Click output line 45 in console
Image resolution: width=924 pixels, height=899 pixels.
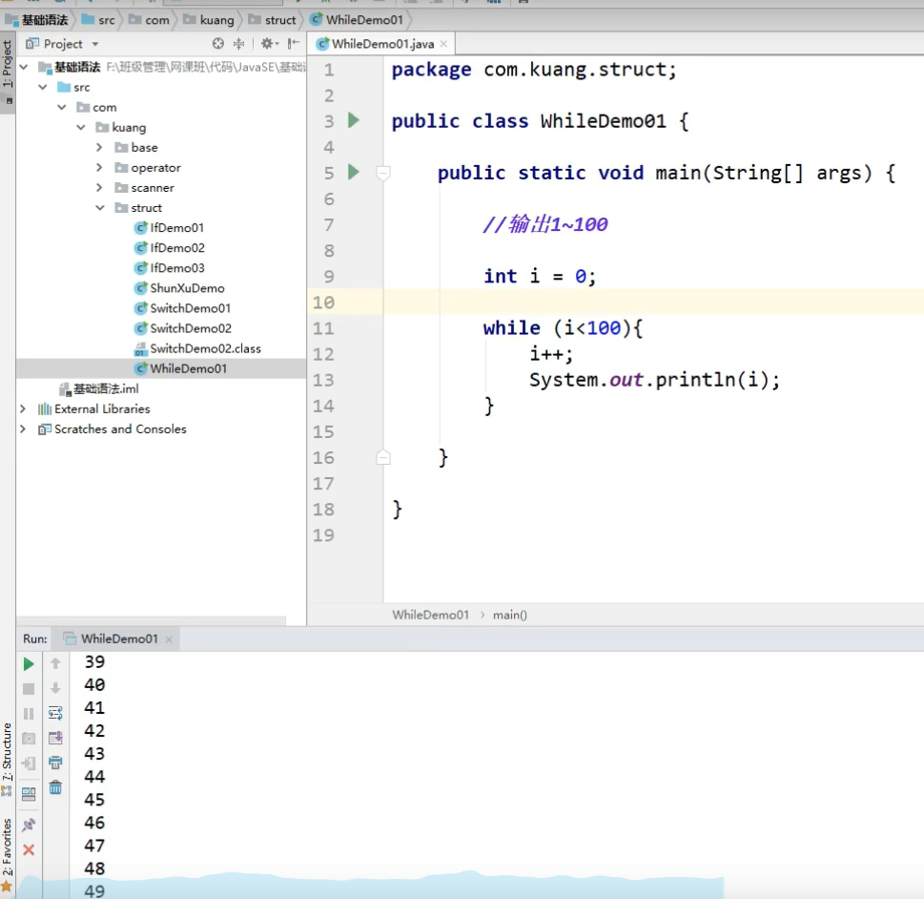pyautogui.click(x=94, y=800)
